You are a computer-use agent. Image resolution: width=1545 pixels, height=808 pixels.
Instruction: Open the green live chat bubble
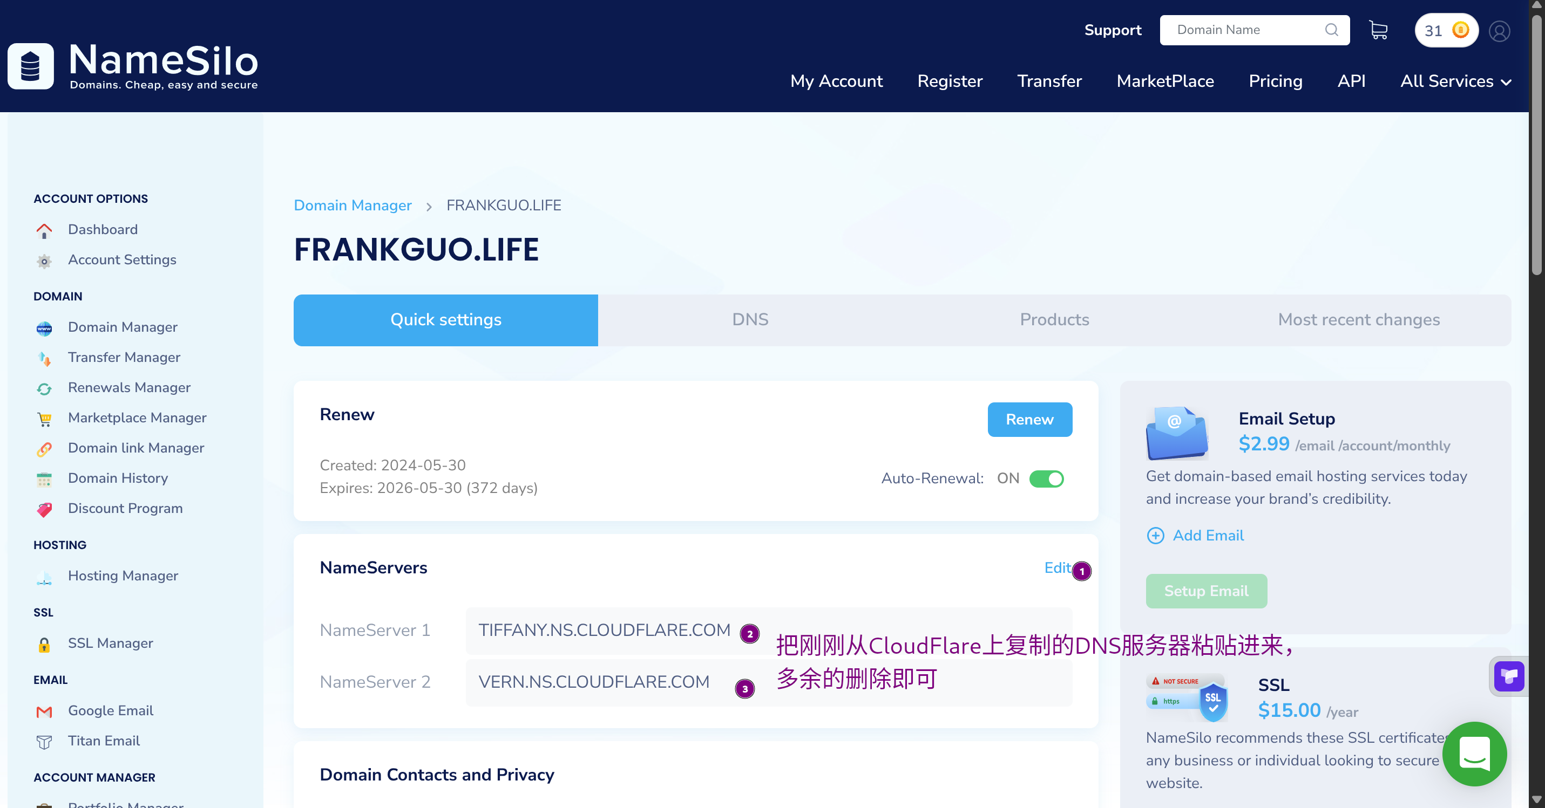click(x=1474, y=754)
